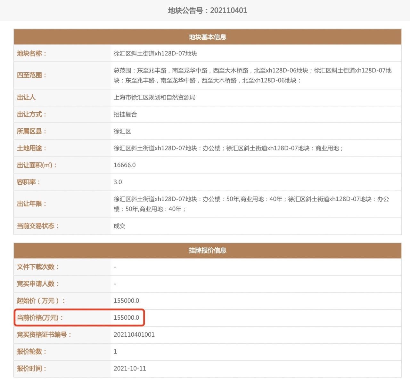
Task: Click the 当前交易状态 label
Action: 38,226
